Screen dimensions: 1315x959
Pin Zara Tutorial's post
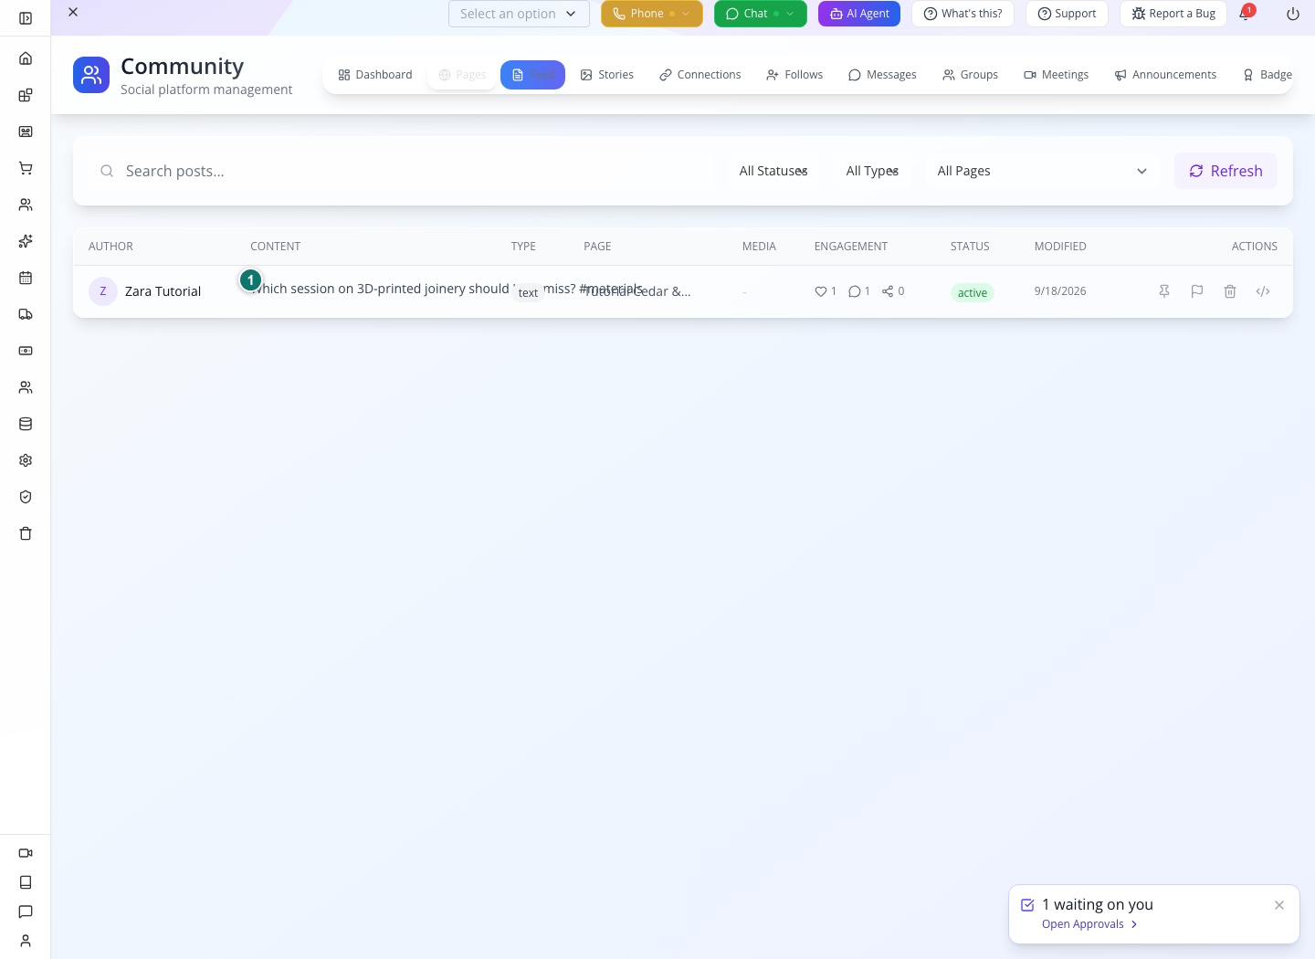click(1164, 291)
